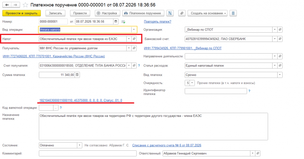304x159 pixels.
Task: Expand the Счет получателя dropdown arrow
Action: [129, 66]
